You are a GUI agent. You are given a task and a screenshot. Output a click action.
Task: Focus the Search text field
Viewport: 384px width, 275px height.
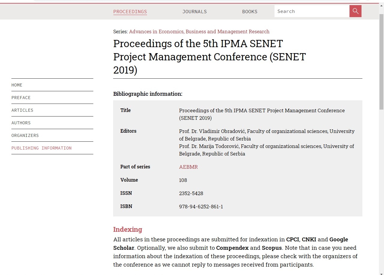tap(311, 11)
